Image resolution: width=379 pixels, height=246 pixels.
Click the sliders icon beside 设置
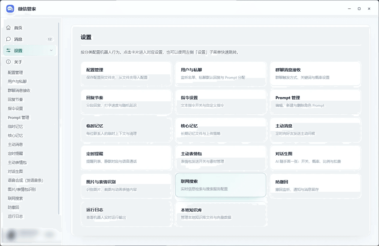point(8,51)
